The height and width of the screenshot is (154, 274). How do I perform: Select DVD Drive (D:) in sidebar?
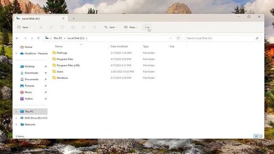[x=34, y=118]
